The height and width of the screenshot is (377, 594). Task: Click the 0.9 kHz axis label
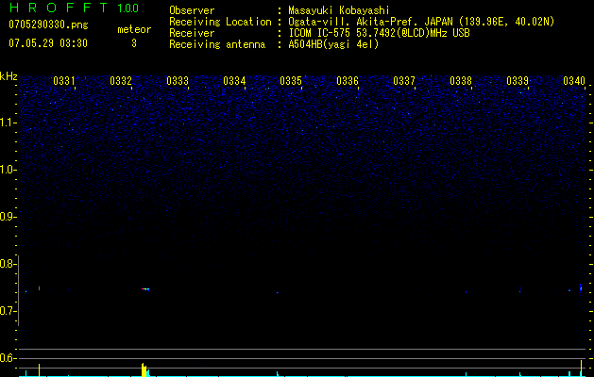(7, 217)
